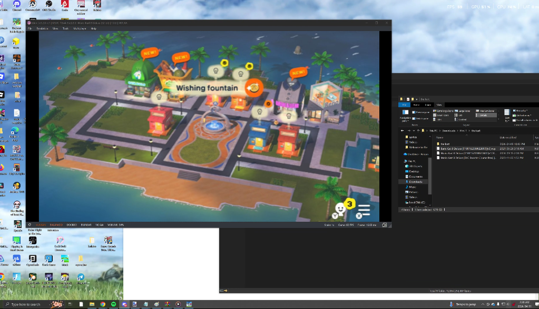Click the smiley face Y button icon

coord(340,210)
